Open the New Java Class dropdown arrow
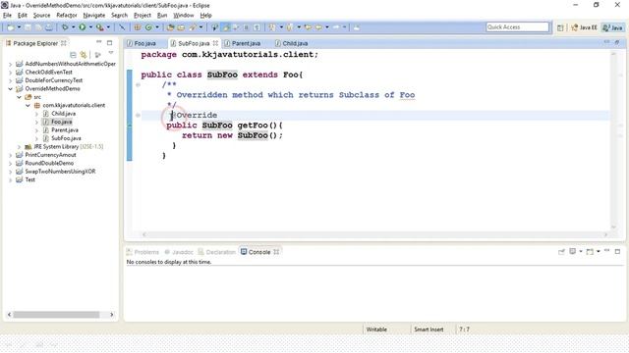The width and height of the screenshot is (629, 353). click(157, 27)
